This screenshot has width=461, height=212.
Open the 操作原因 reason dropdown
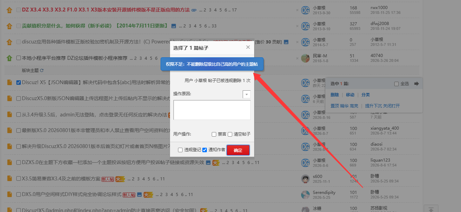click(246, 94)
